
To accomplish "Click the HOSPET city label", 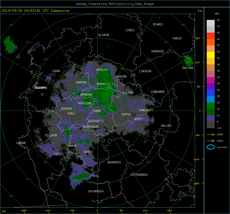I will click(139, 119).
